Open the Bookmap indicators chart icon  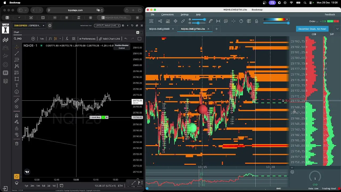coord(168,21)
